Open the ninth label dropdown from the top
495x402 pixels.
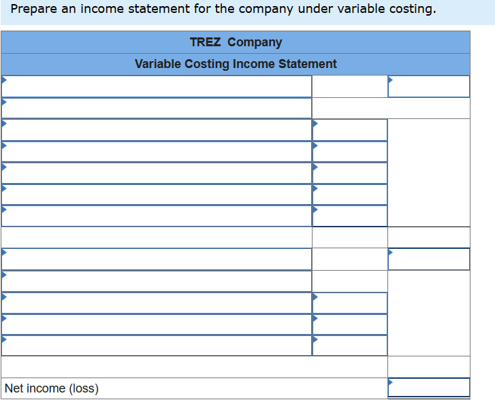pos(157,281)
